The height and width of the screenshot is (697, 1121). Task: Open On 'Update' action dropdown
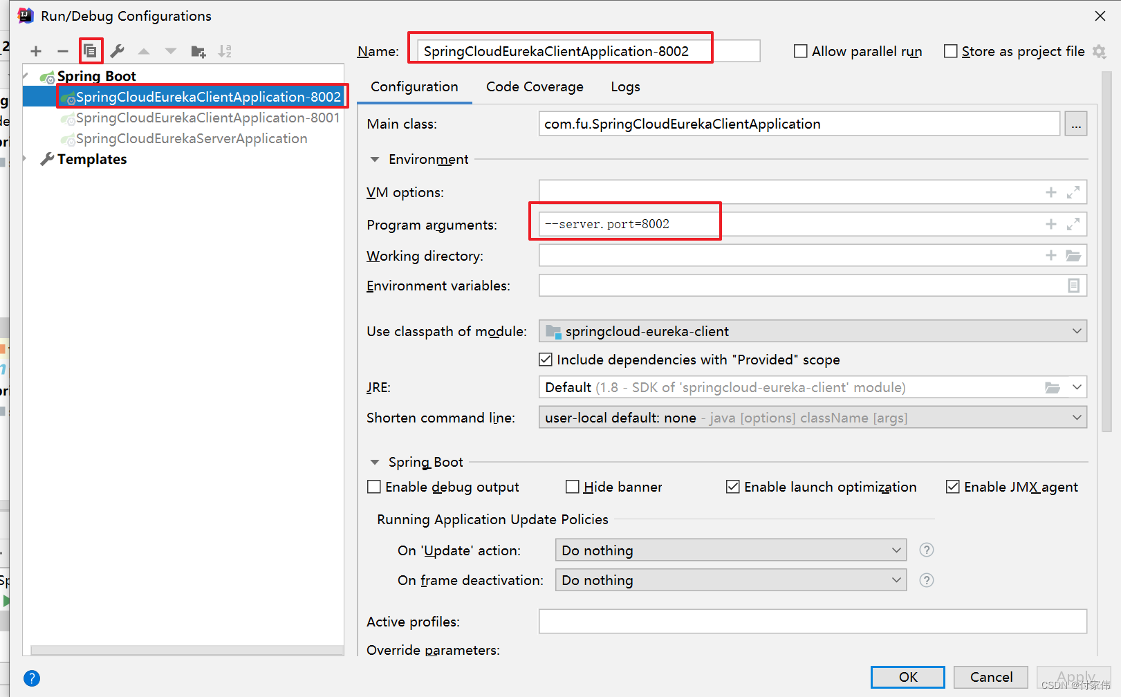pyautogui.click(x=731, y=550)
